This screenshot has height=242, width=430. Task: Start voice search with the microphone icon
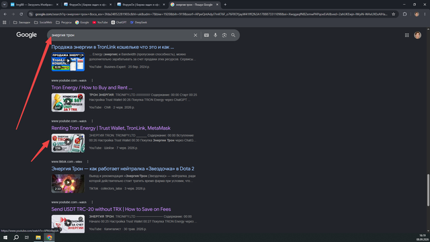215,35
